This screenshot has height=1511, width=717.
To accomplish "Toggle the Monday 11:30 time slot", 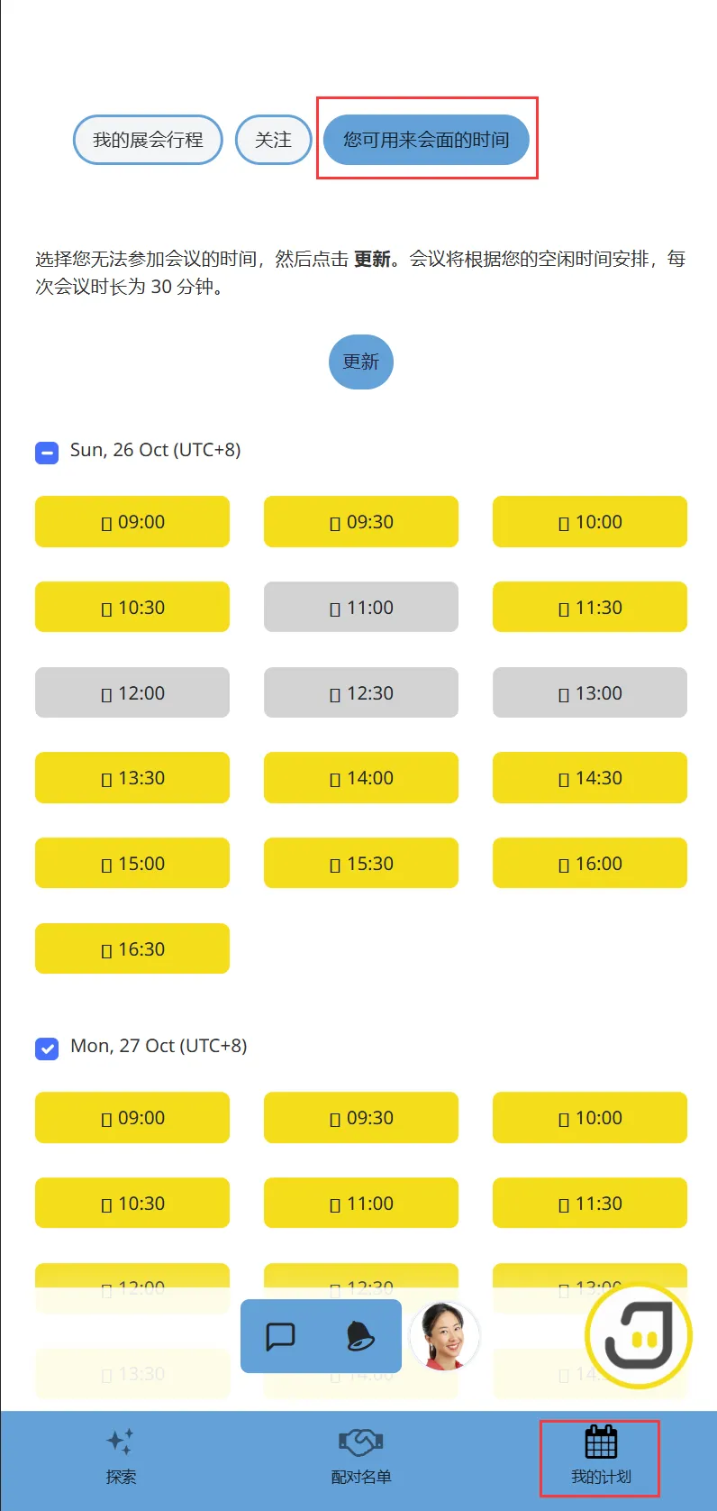I will pyautogui.click(x=590, y=1203).
